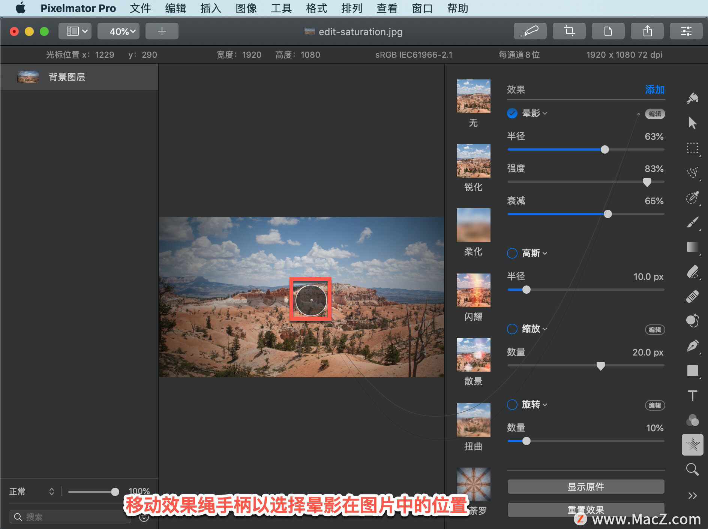
Task: Toggle the tool options sliders icon
Action: pyautogui.click(x=686, y=31)
